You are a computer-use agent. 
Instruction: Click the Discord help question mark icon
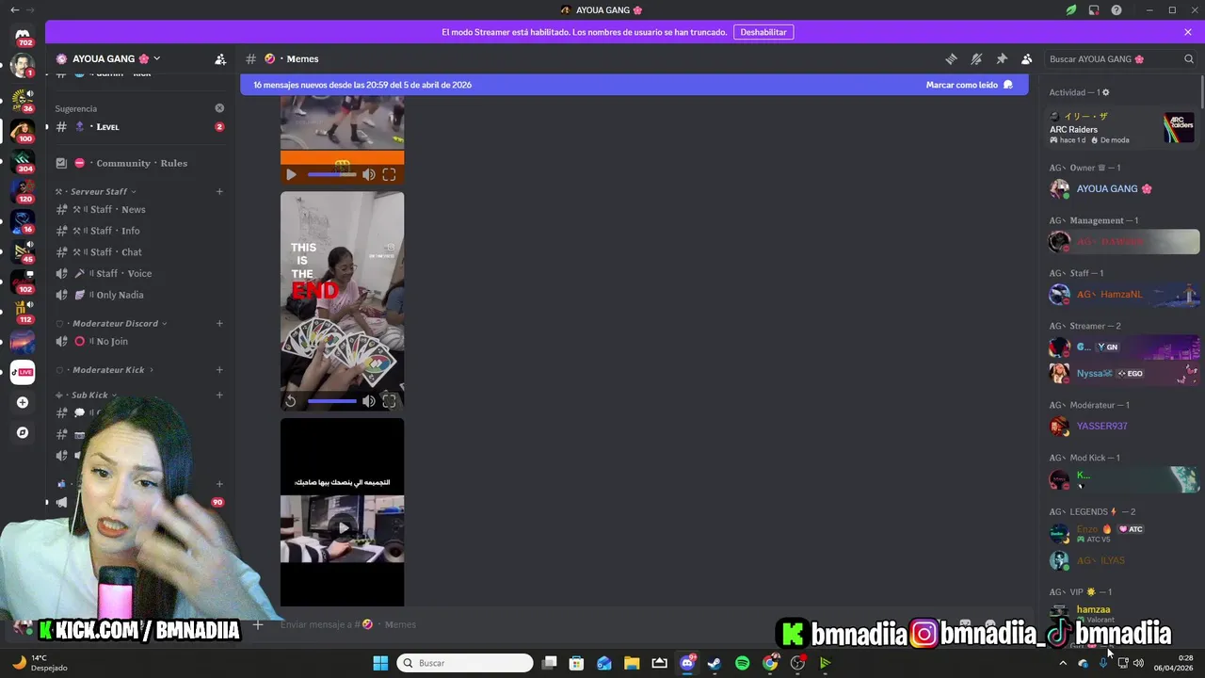[x=1117, y=10]
